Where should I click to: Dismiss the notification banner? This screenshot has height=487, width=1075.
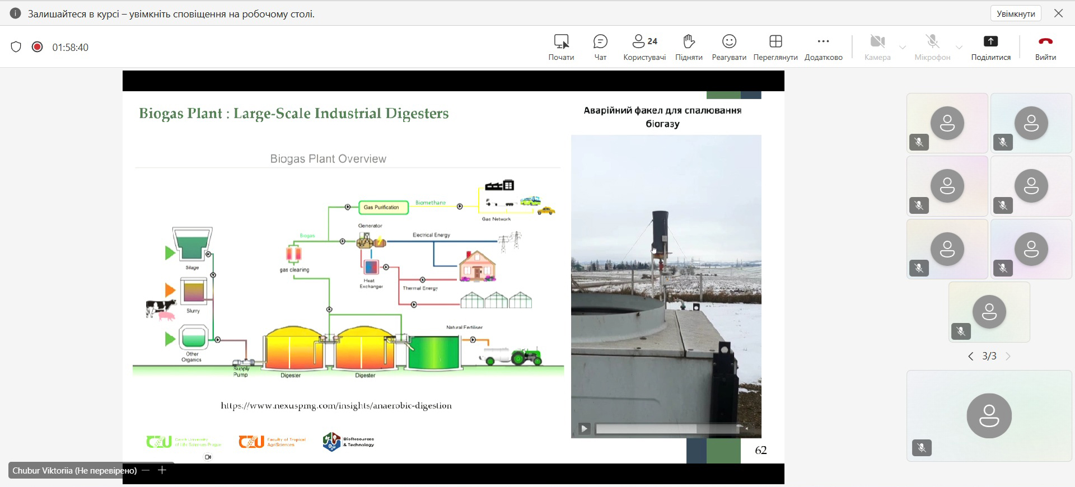pyautogui.click(x=1058, y=13)
